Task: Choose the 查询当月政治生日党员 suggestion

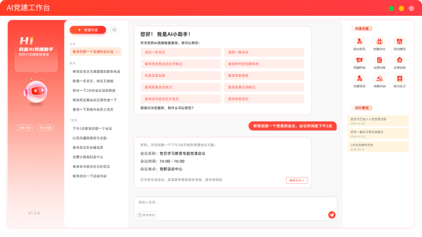Action: [x=180, y=99]
